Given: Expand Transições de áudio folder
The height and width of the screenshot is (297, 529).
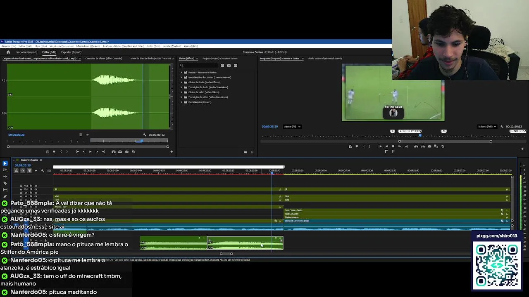Looking at the screenshot, I should coord(181,87).
